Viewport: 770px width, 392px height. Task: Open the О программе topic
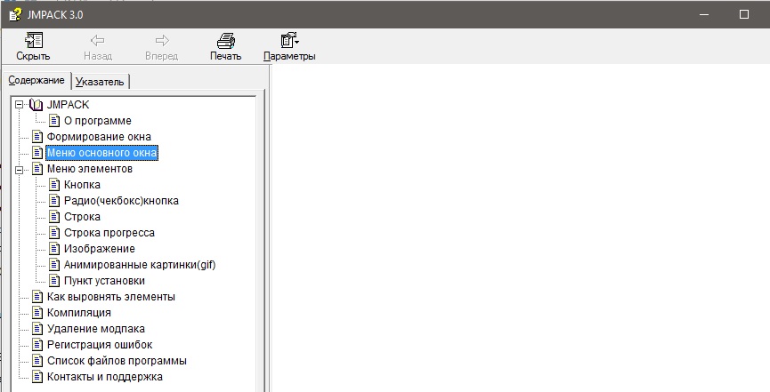[x=98, y=121]
